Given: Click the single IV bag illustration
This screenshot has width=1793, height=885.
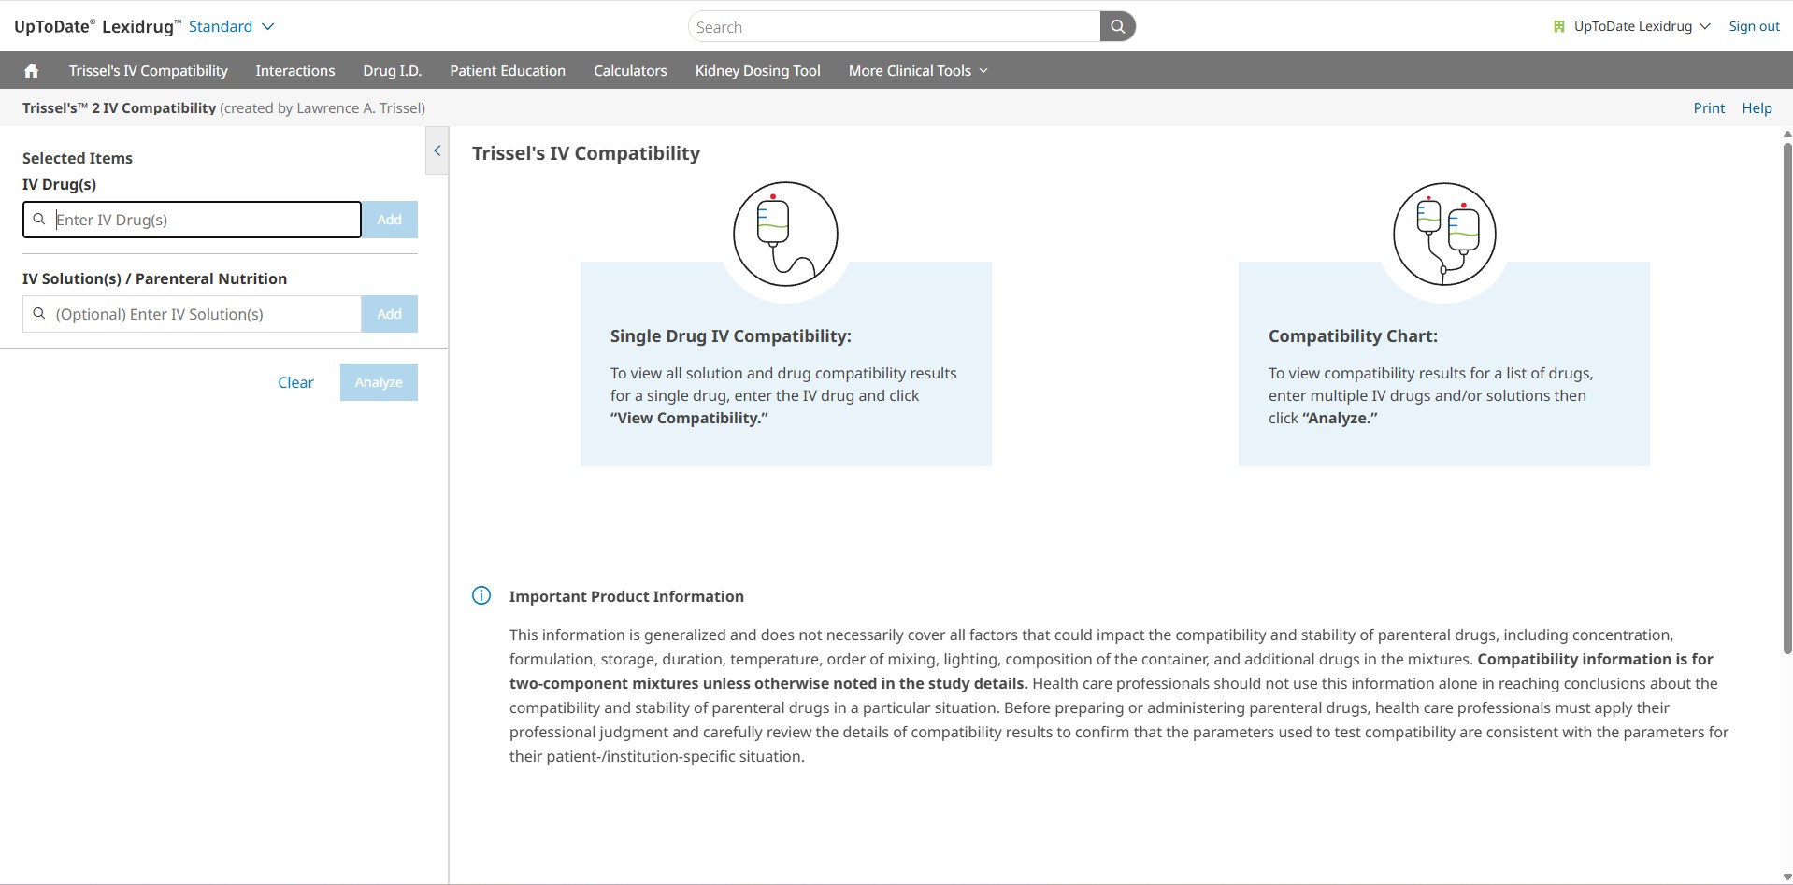Looking at the screenshot, I should click(x=785, y=234).
